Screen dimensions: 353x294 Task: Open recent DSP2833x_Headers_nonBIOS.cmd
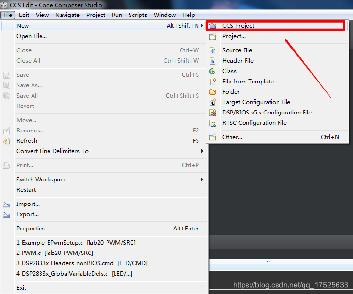coord(105,263)
